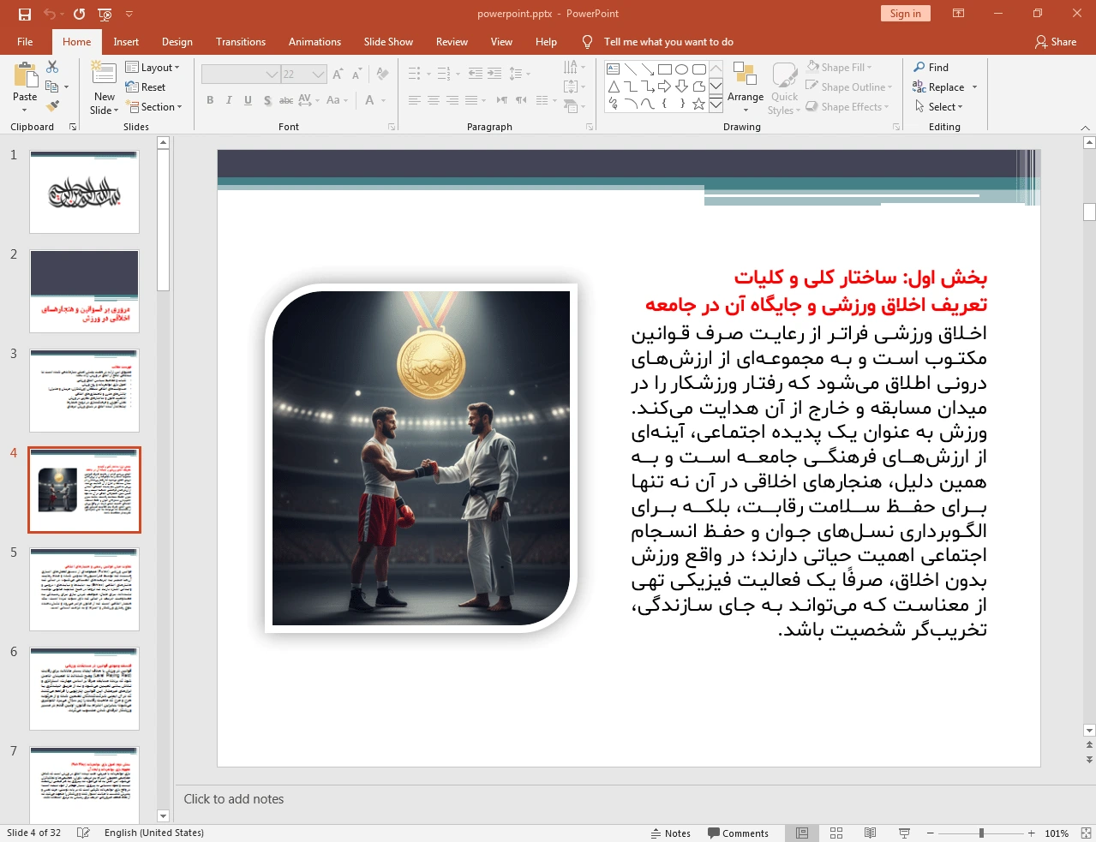The width and height of the screenshot is (1096, 842).
Task: Click the Justify paragraph icon
Action: 471,100
